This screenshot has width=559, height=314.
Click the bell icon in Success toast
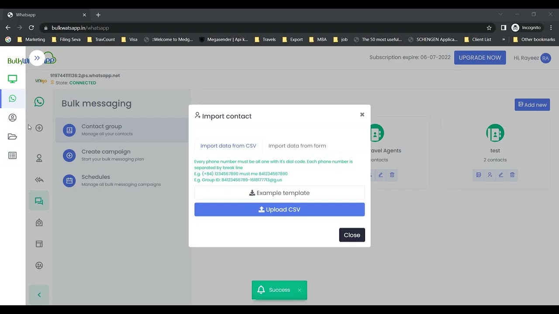coord(261,290)
